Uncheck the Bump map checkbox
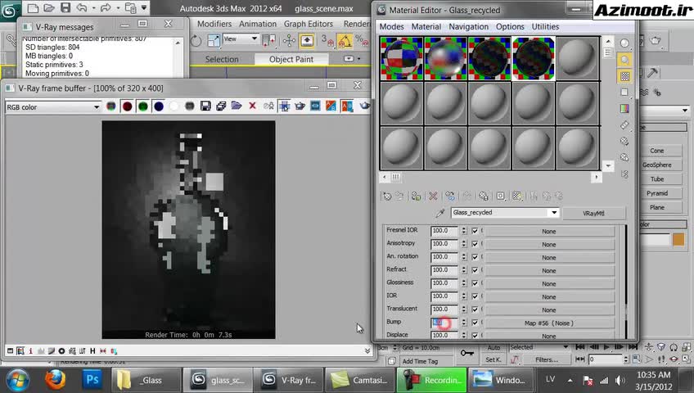694x393 pixels. (475, 323)
